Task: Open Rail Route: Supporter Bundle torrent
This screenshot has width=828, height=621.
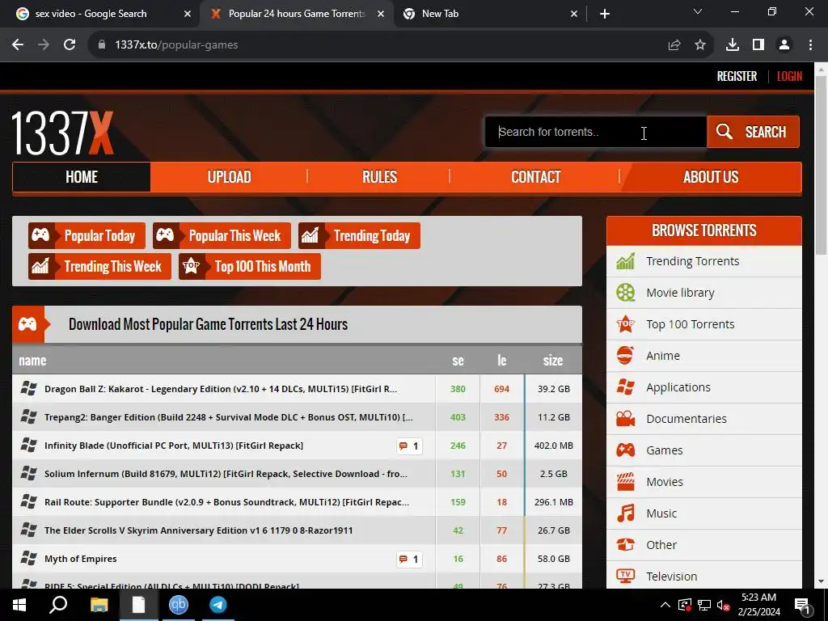Action: pyautogui.click(x=227, y=502)
